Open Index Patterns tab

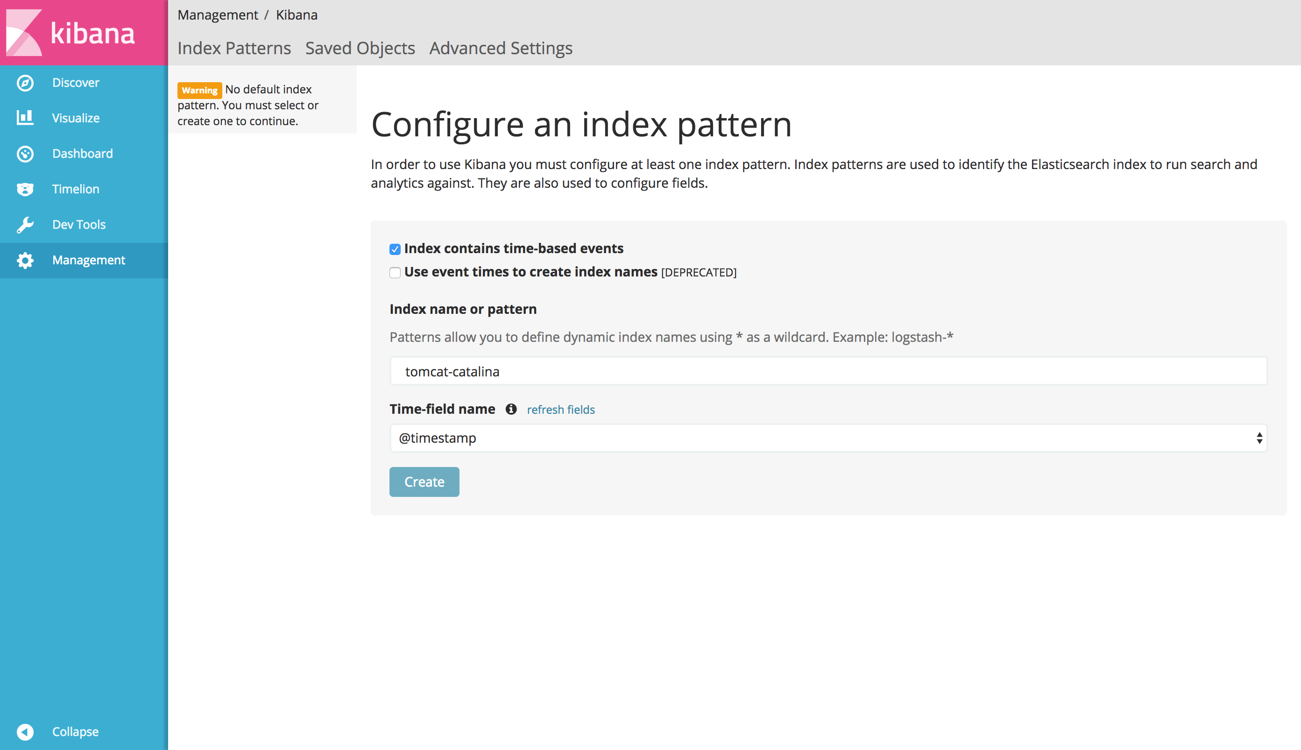click(x=234, y=47)
